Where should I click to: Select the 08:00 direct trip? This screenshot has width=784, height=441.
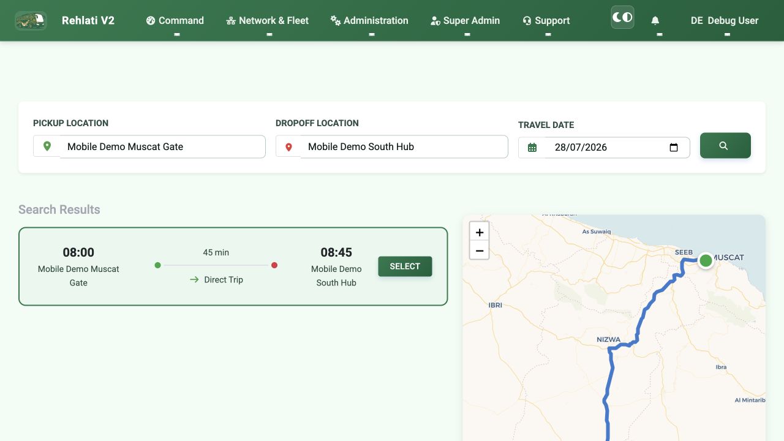pos(405,266)
